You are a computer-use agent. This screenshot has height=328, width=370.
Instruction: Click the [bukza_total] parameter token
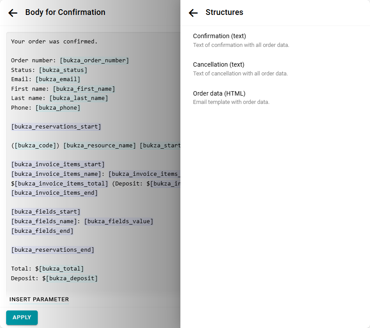tap(61, 269)
